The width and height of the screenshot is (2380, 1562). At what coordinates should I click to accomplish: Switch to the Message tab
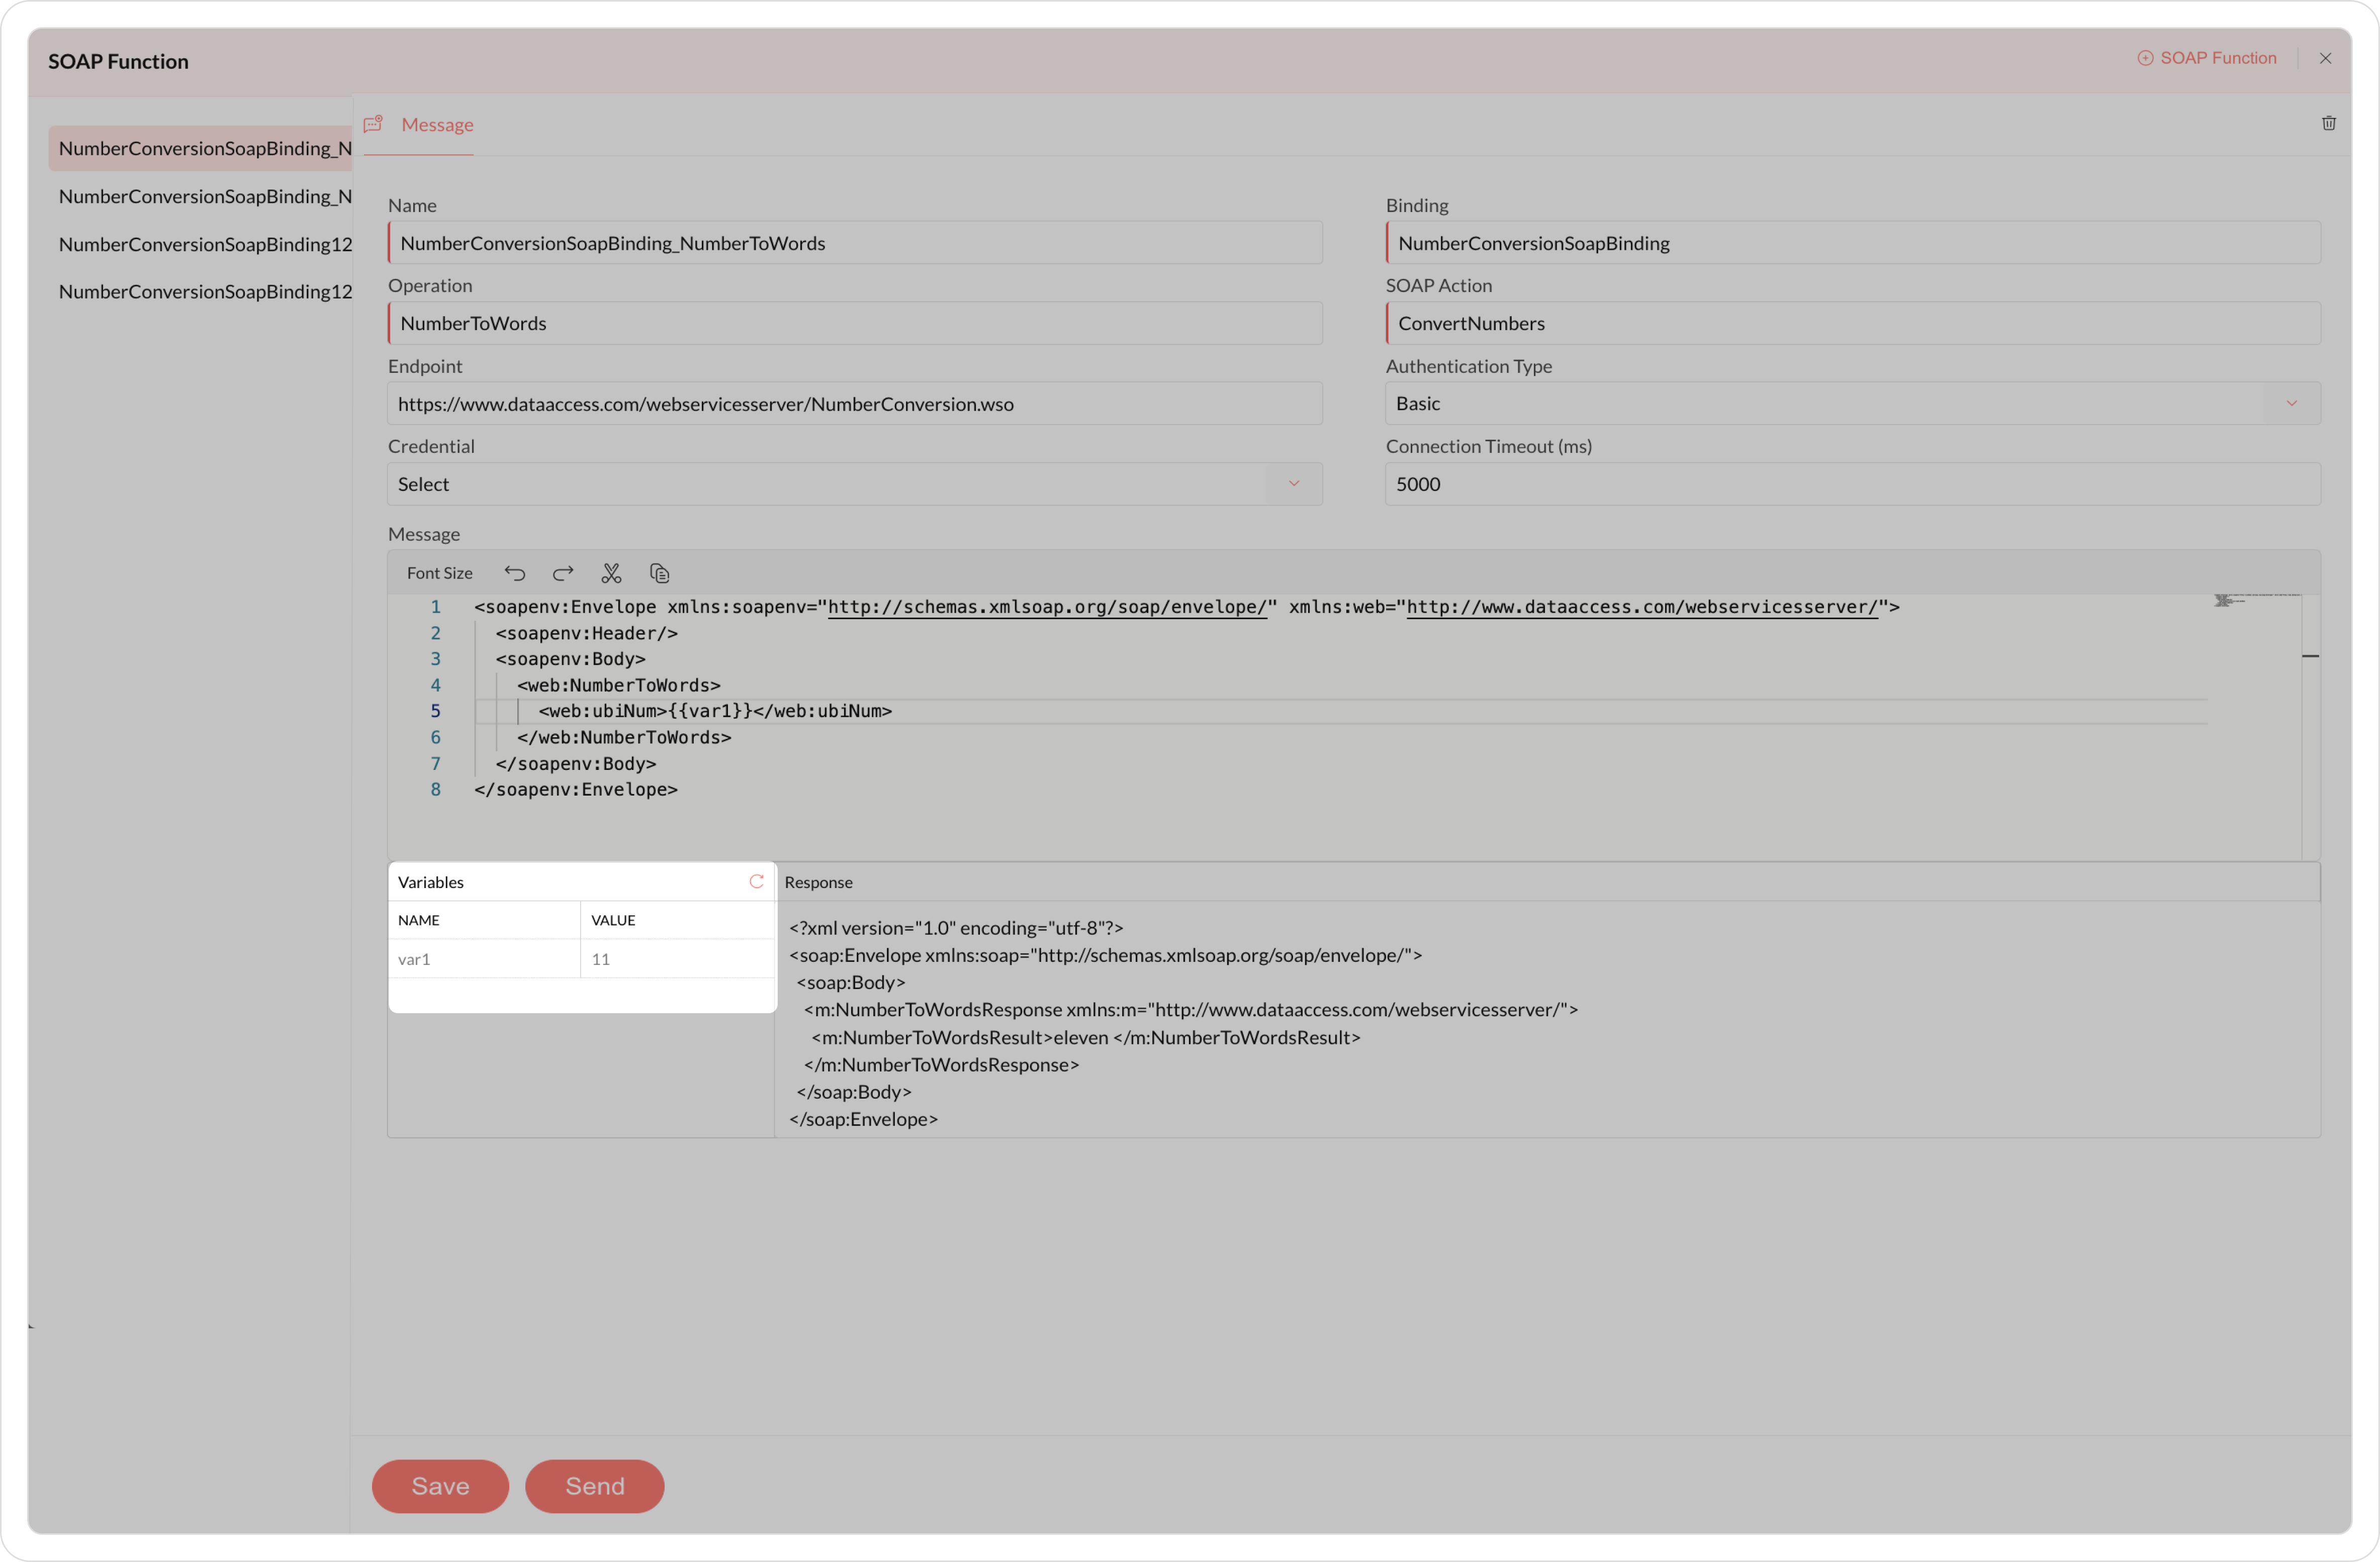(436, 125)
